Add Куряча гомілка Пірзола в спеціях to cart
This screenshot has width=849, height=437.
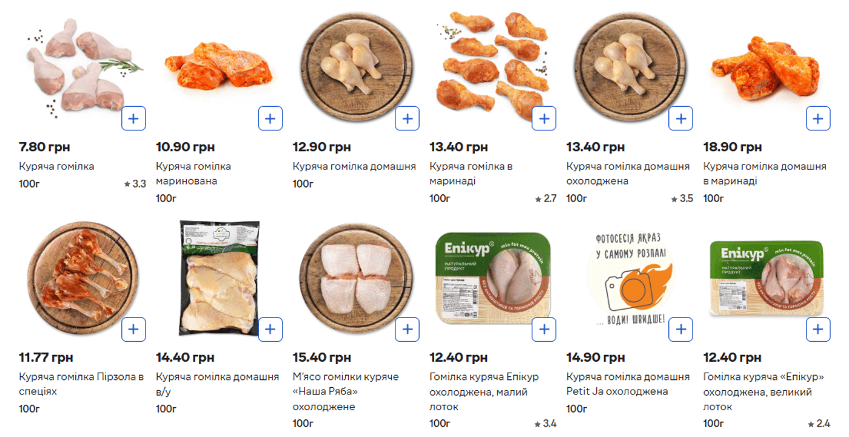pyautogui.click(x=133, y=329)
